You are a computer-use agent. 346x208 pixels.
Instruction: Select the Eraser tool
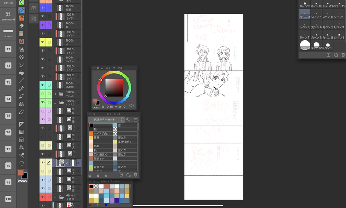click(x=21, y=26)
